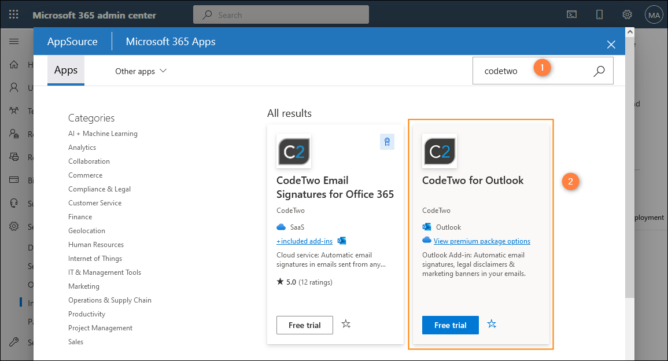Open Teams and groups sidebar icon
Image resolution: width=668 pixels, height=361 pixels.
pos(14,111)
